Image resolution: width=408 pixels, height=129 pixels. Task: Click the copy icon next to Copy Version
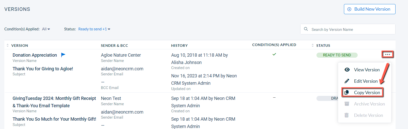tap(346, 93)
